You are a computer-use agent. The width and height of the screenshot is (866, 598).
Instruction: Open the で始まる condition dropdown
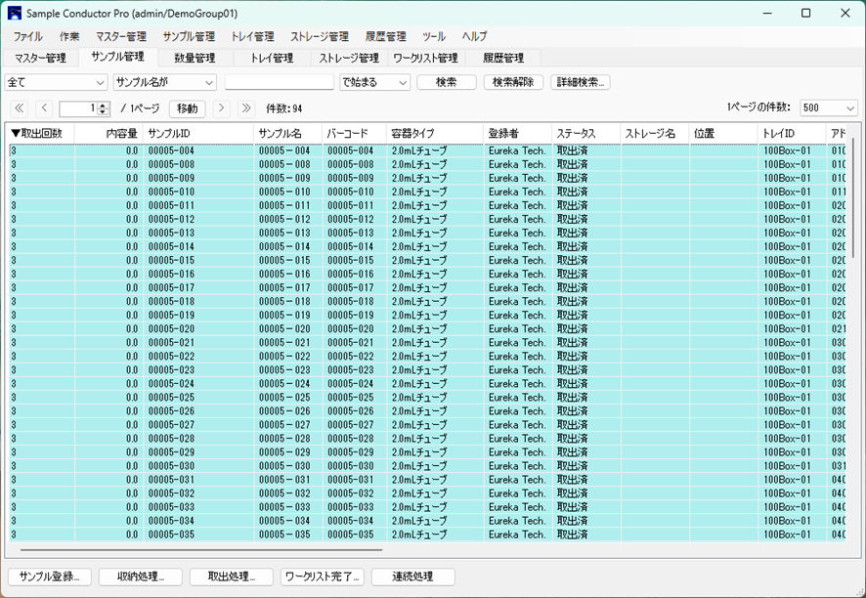pos(374,83)
